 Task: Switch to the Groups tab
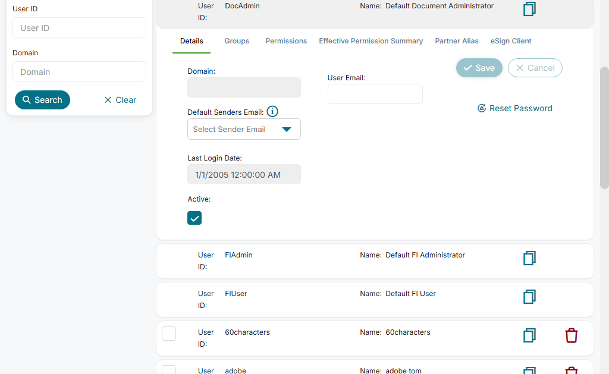237,41
